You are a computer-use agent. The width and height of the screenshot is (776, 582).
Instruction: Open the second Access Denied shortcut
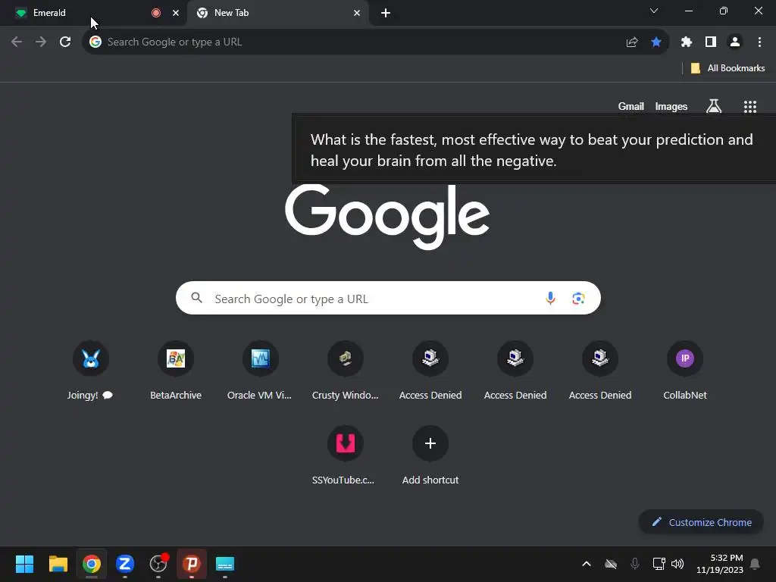[515, 371]
